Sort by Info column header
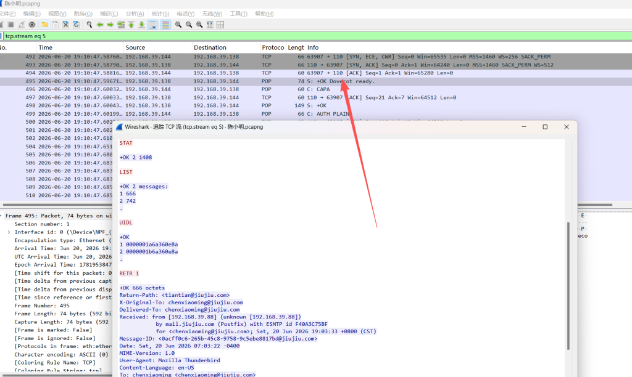 click(469, 47)
